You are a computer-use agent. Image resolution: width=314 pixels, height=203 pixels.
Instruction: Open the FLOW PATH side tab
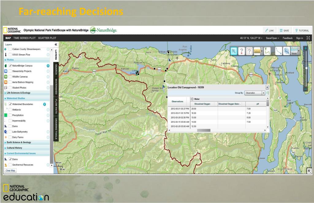pyautogui.click(x=56, y=106)
